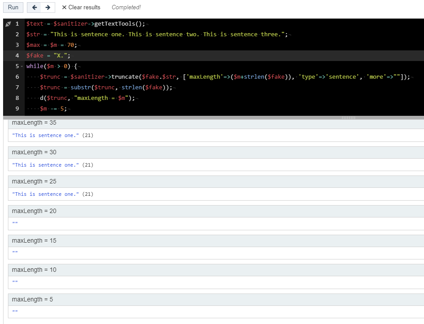Click Run to execute the console code
Screen dimensions: 424x324
coord(13,7)
